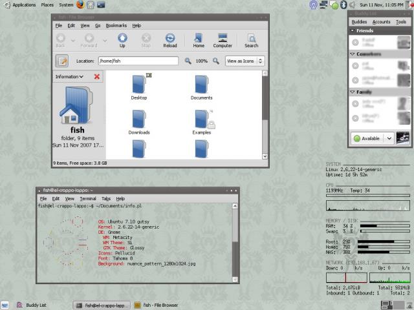Viewport: 414px width, 310px height.
Task: Open the Tools menu in Buddy List
Action: tap(401, 22)
